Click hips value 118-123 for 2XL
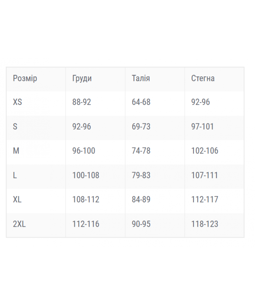This screenshot has height=306, width=255. [205, 224]
